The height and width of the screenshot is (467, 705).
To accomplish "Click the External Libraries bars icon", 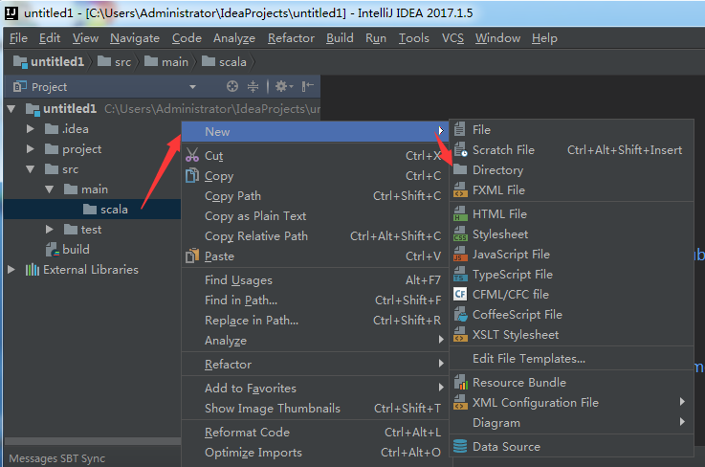I will tap(32, 270).
